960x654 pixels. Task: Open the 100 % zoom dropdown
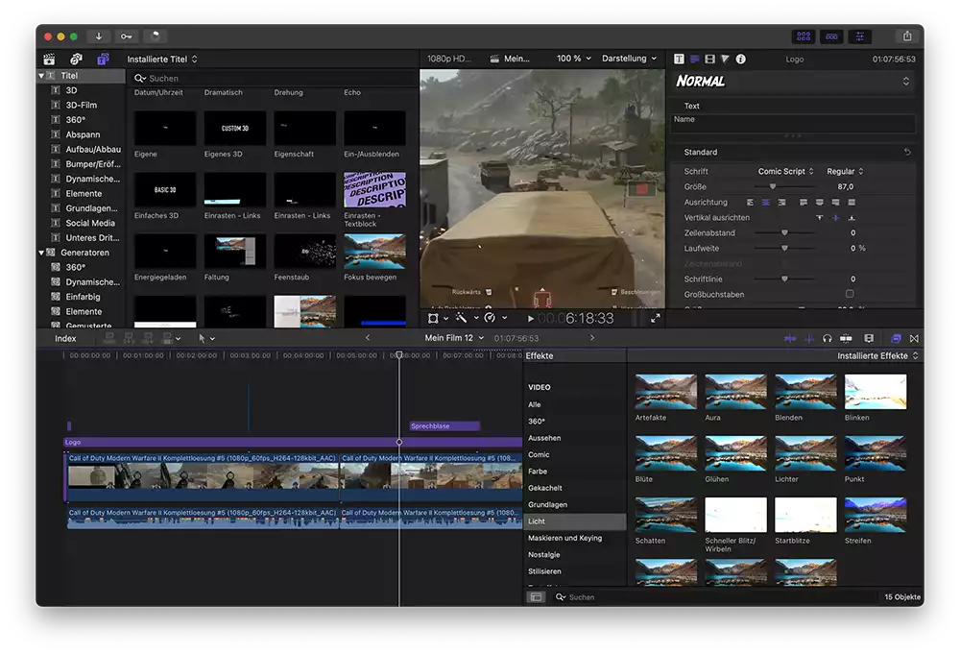[574, 59]
